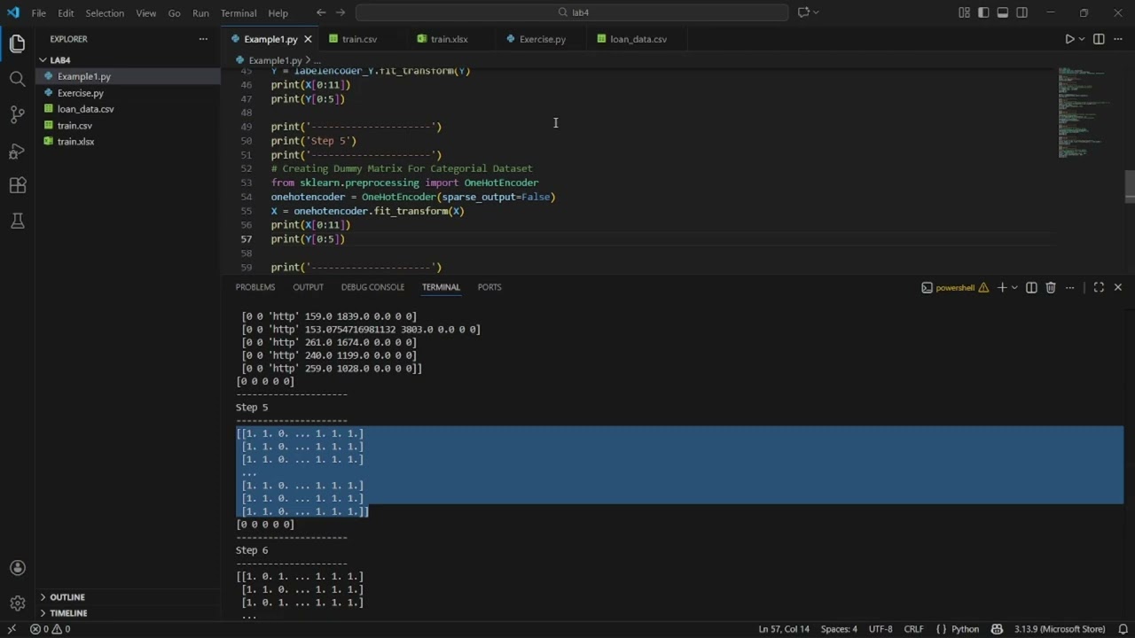1135x638 pixels.
Task: Switch to the PORTS panel tab
Action: pyautogui.click(x=489, y=287)
